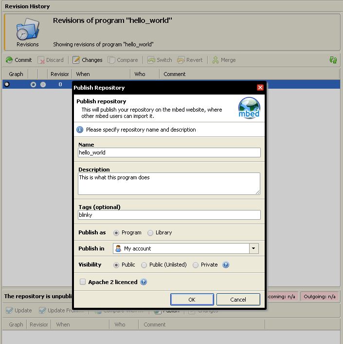
Task: Click the Changes toolbar icon
Action: click(76, 60)
